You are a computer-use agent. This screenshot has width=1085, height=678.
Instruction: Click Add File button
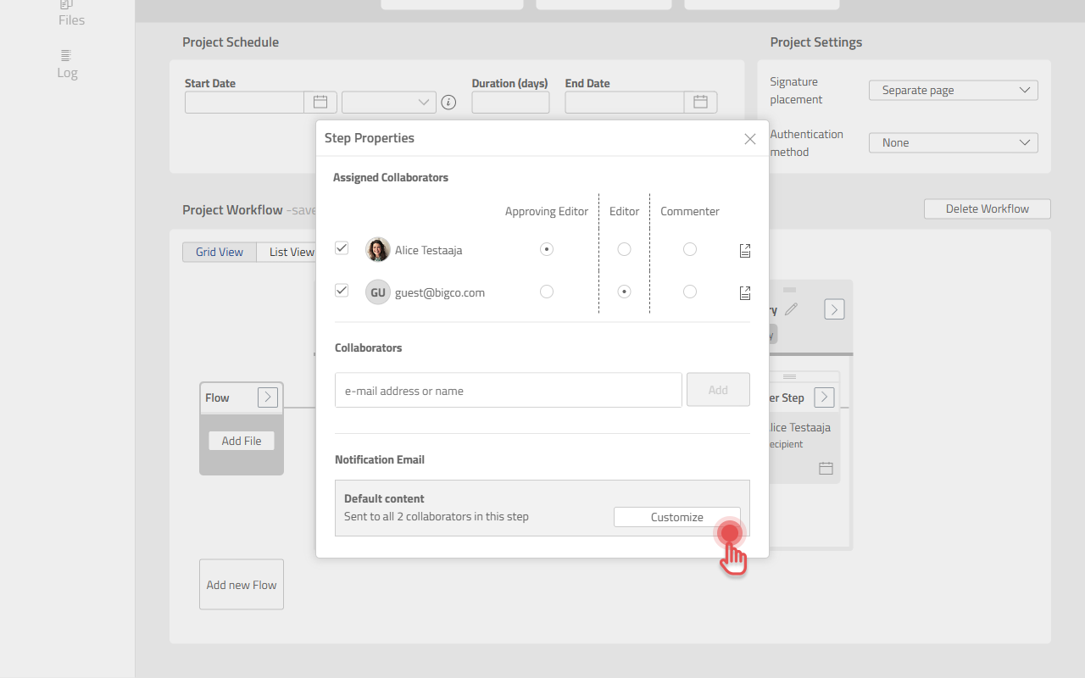[x=242, y=441]
